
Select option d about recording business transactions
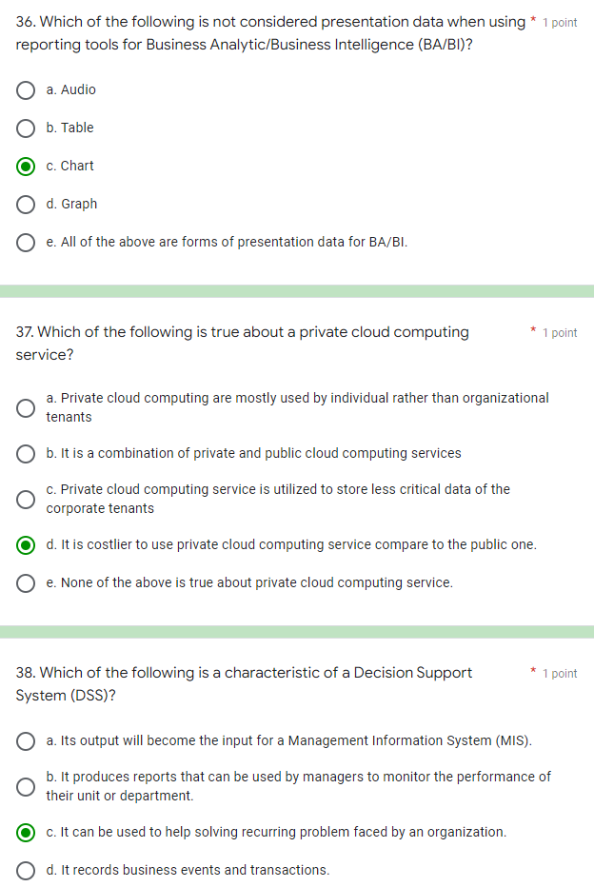pyautogui.click(x=26, y=870)
